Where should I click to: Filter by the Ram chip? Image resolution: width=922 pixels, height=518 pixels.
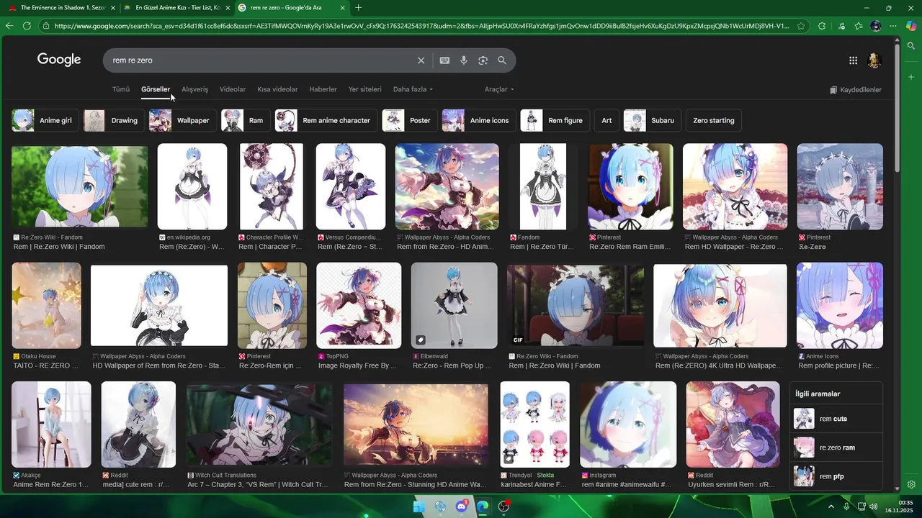[246, 120]
